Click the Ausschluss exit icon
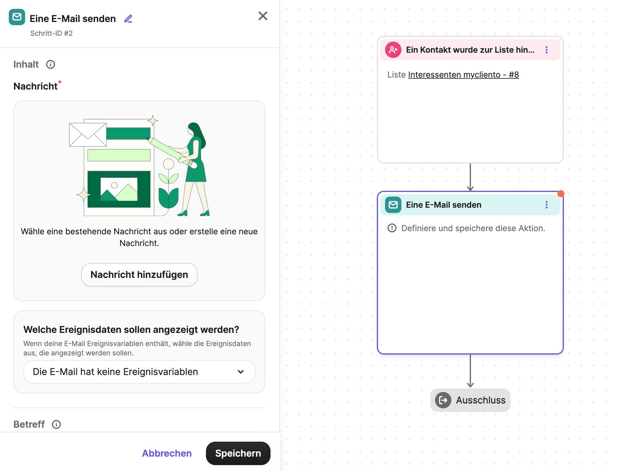The image size is (617, 471). point(443,400)
